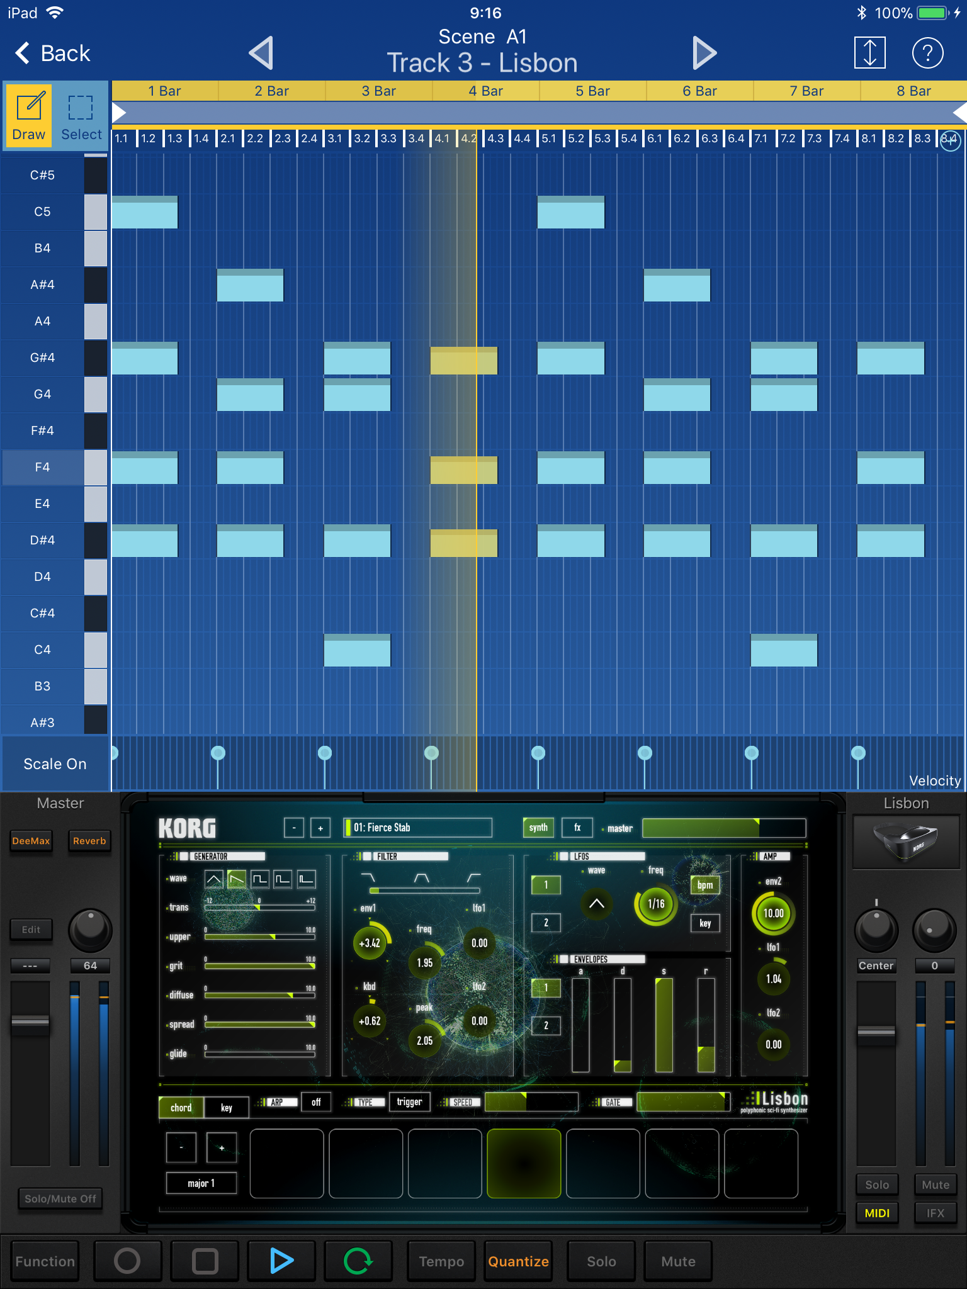Open the 01: Fierce Stab preset list

click(x=418, y=828)
